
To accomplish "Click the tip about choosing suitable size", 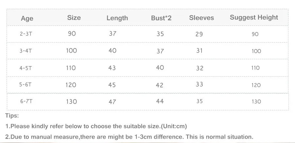I will [x=96, y=126].
